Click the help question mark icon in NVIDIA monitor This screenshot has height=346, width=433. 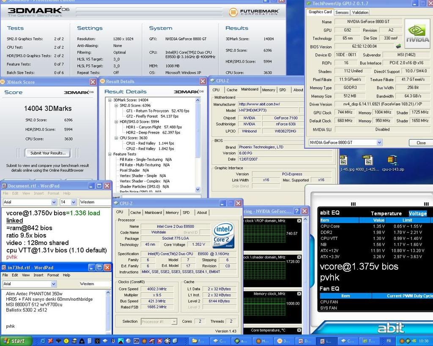pyautogui.click(x=296, y=211)
